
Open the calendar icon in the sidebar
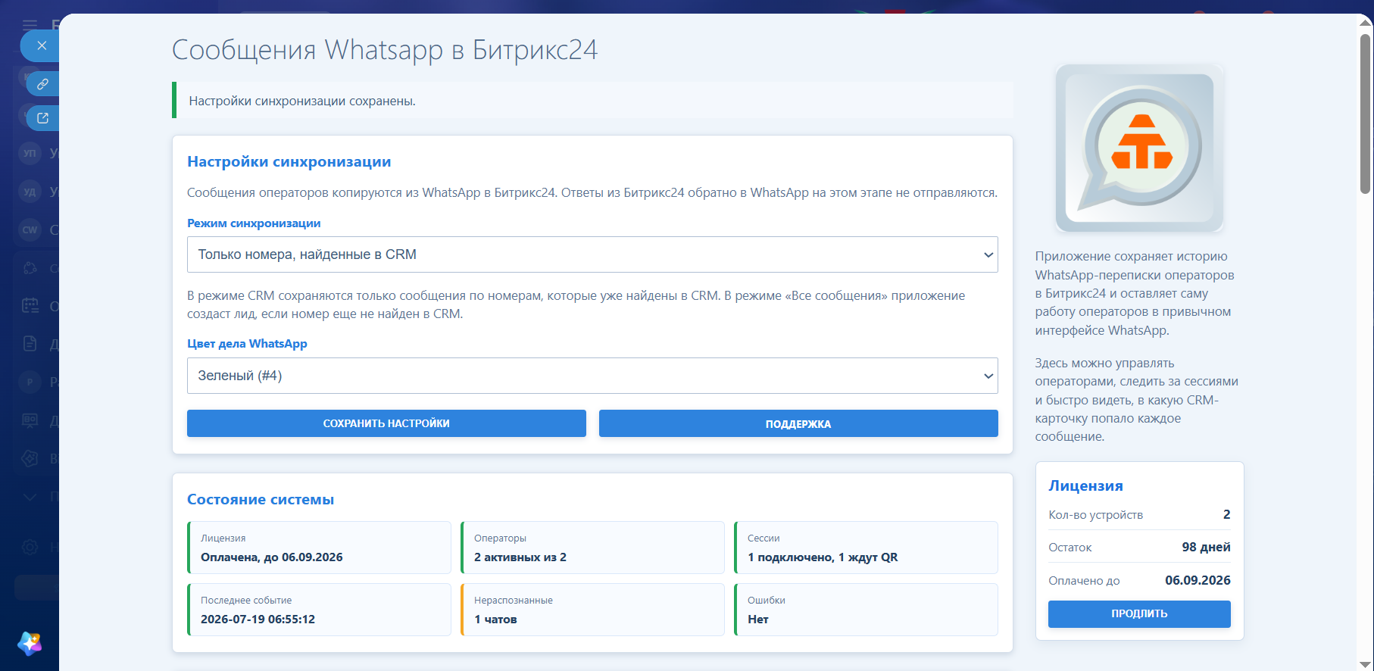click(30, 306)
